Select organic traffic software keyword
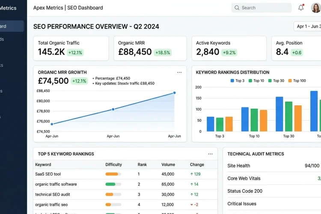The height and width of the screenshot is (214, 321). pos(56,184)
